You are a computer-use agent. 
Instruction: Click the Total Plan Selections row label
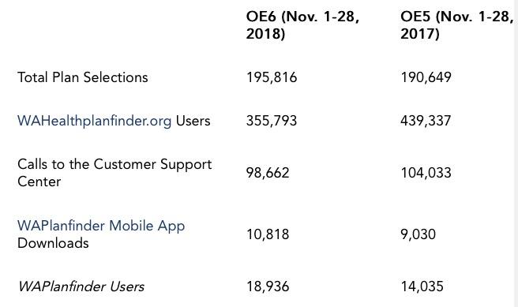tap(83, 77)
